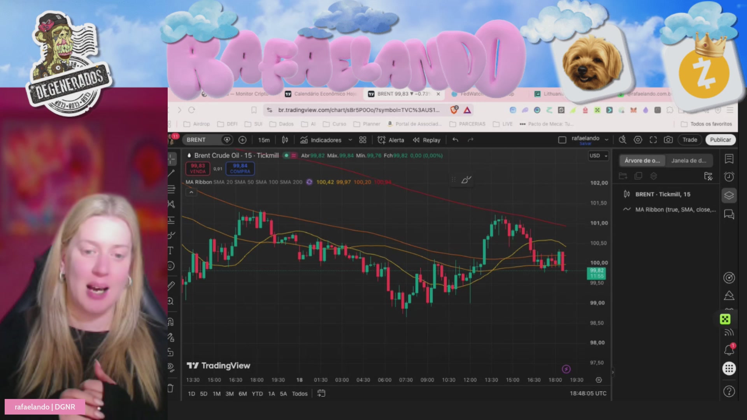The height and width of the screenshot is (420, 747).
Task: Switch to Janela de dados tab
Action: click(689, 161)
